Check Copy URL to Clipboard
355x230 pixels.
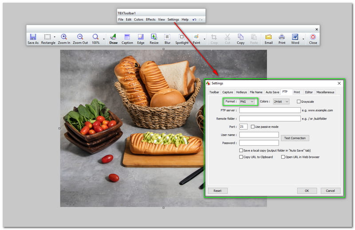pyautogui.click(x=241, y=157)
